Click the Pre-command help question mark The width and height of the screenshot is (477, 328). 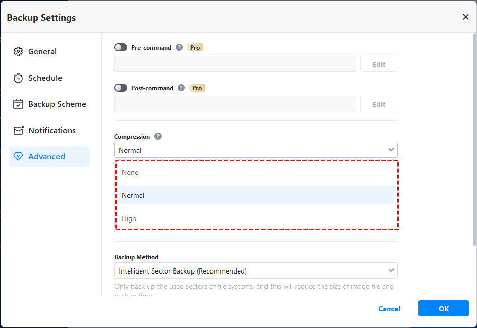tap(179, 47)
